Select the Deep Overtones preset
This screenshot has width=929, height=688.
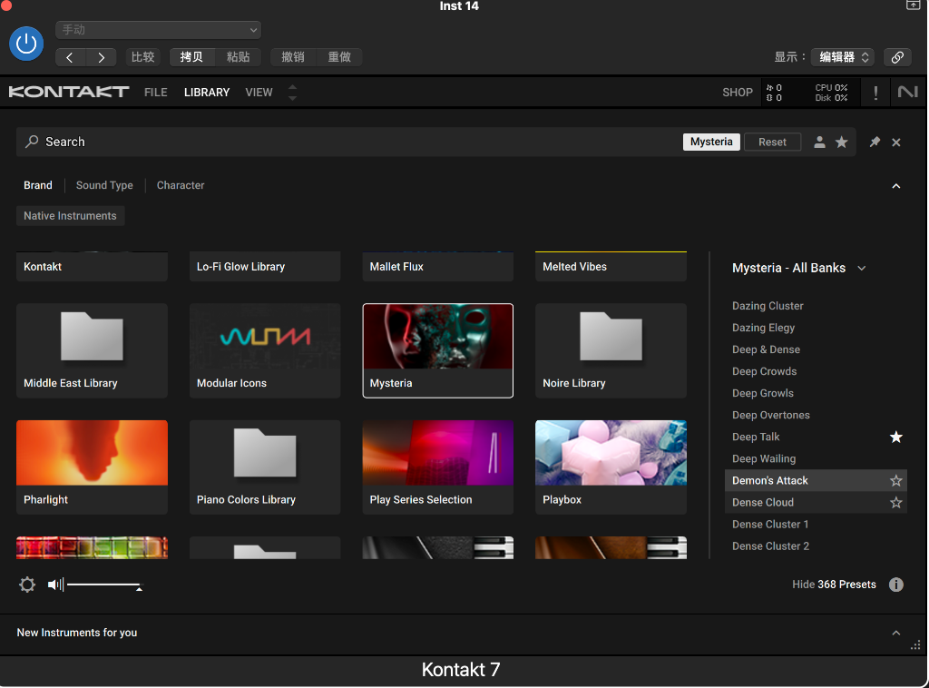(771, 416)
